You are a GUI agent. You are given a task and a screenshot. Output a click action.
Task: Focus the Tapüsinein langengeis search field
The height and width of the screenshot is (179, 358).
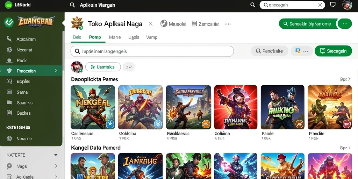coord(152,51)
